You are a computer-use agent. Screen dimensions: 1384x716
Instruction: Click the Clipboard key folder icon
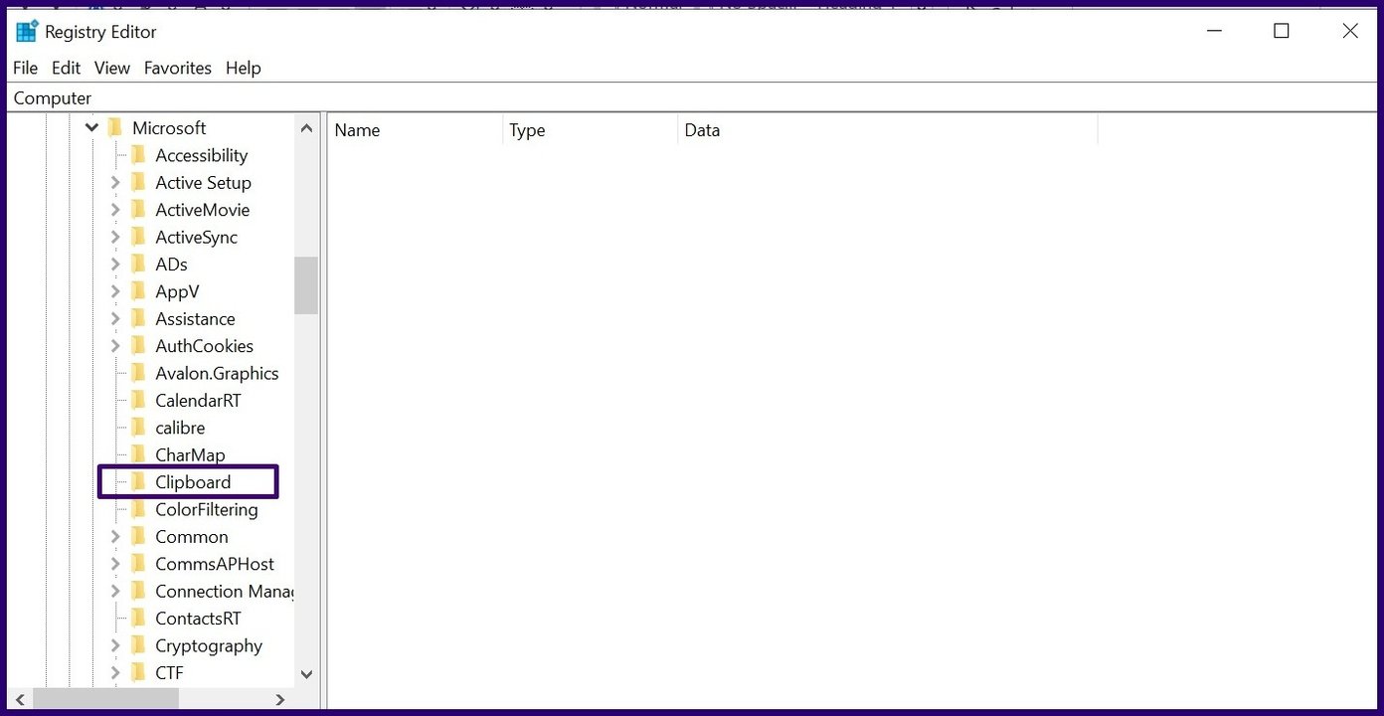click(138, 482)
